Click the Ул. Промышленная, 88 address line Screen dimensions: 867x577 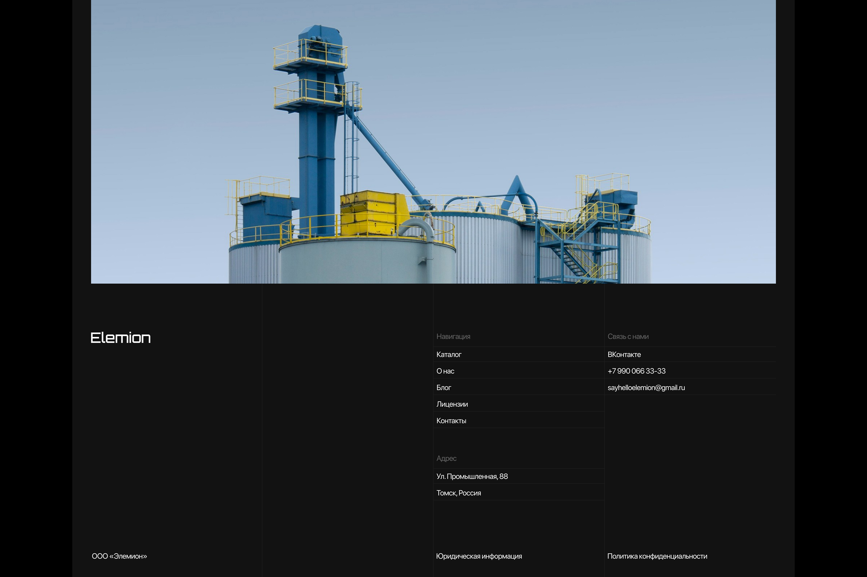(472, 476)
